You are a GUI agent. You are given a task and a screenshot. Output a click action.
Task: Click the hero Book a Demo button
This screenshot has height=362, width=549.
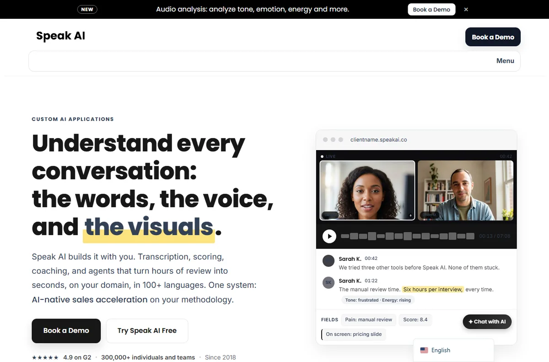(66, 330)
